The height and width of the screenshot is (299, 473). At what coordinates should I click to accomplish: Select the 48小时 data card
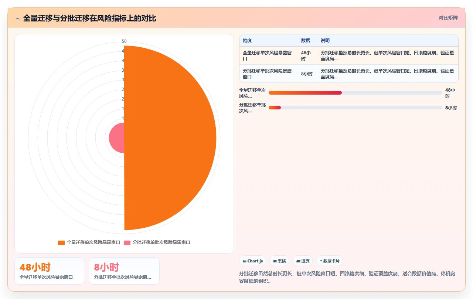50,271
